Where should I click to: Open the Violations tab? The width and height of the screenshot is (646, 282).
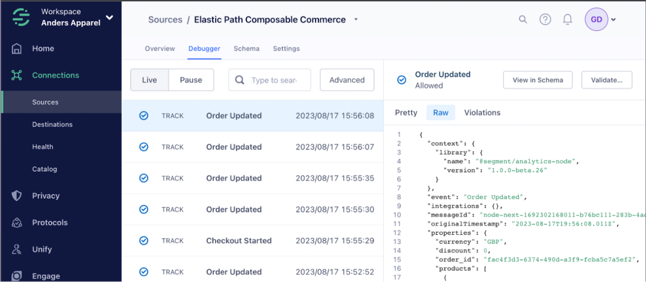482,113
